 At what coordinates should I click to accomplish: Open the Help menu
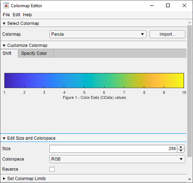coord(27,15)
